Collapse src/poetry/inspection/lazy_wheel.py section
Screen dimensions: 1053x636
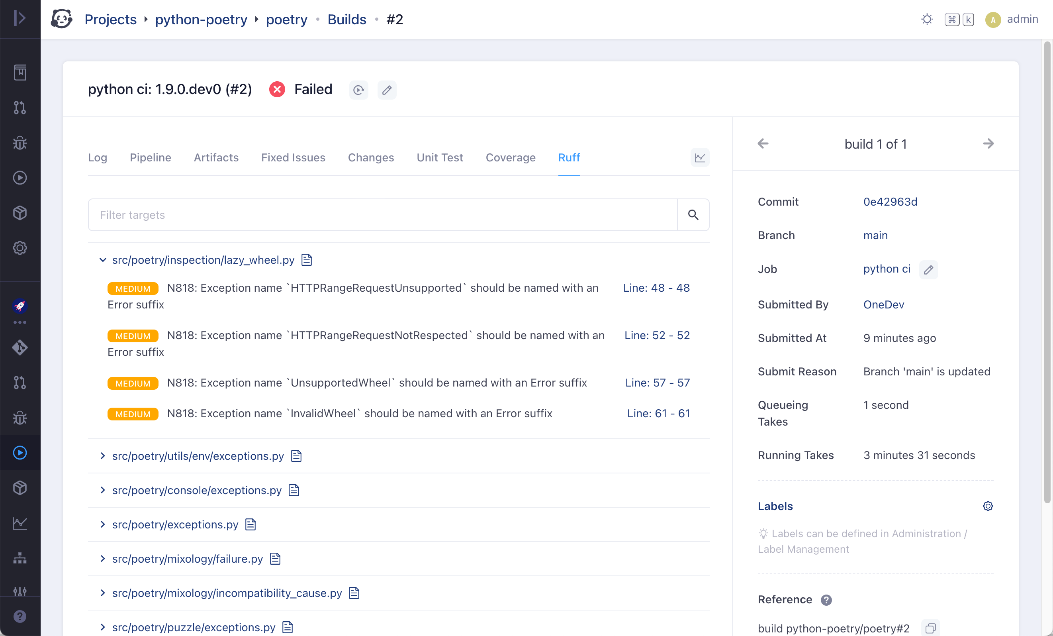pyautogui.click(x=103, y=260)
